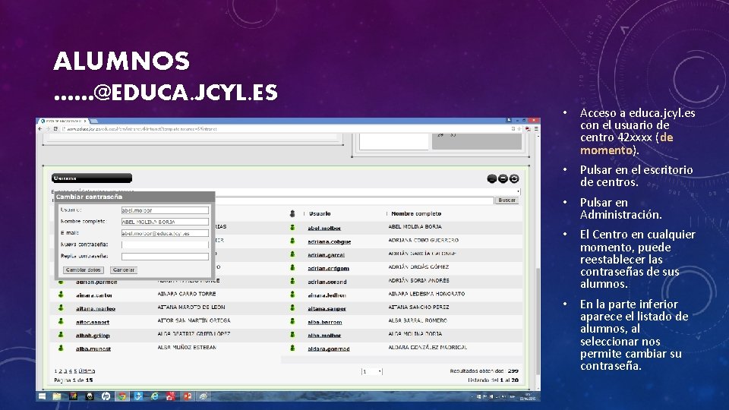Viewport: 729px width, 410px height.
Task: Open the Windows Start menu
Action: tap(42, 396)
